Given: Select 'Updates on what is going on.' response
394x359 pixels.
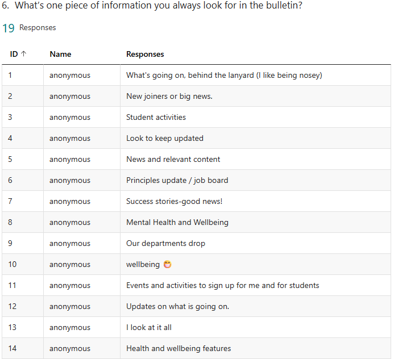Looking at the screenshot, I should [x=177, y=306].
